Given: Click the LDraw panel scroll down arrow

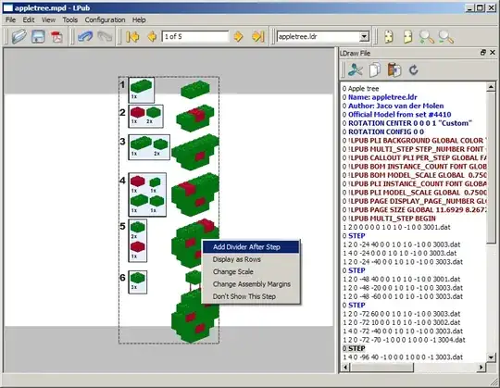Looking at the screenshot, I should pyautogui.click(x=491, y=357).
